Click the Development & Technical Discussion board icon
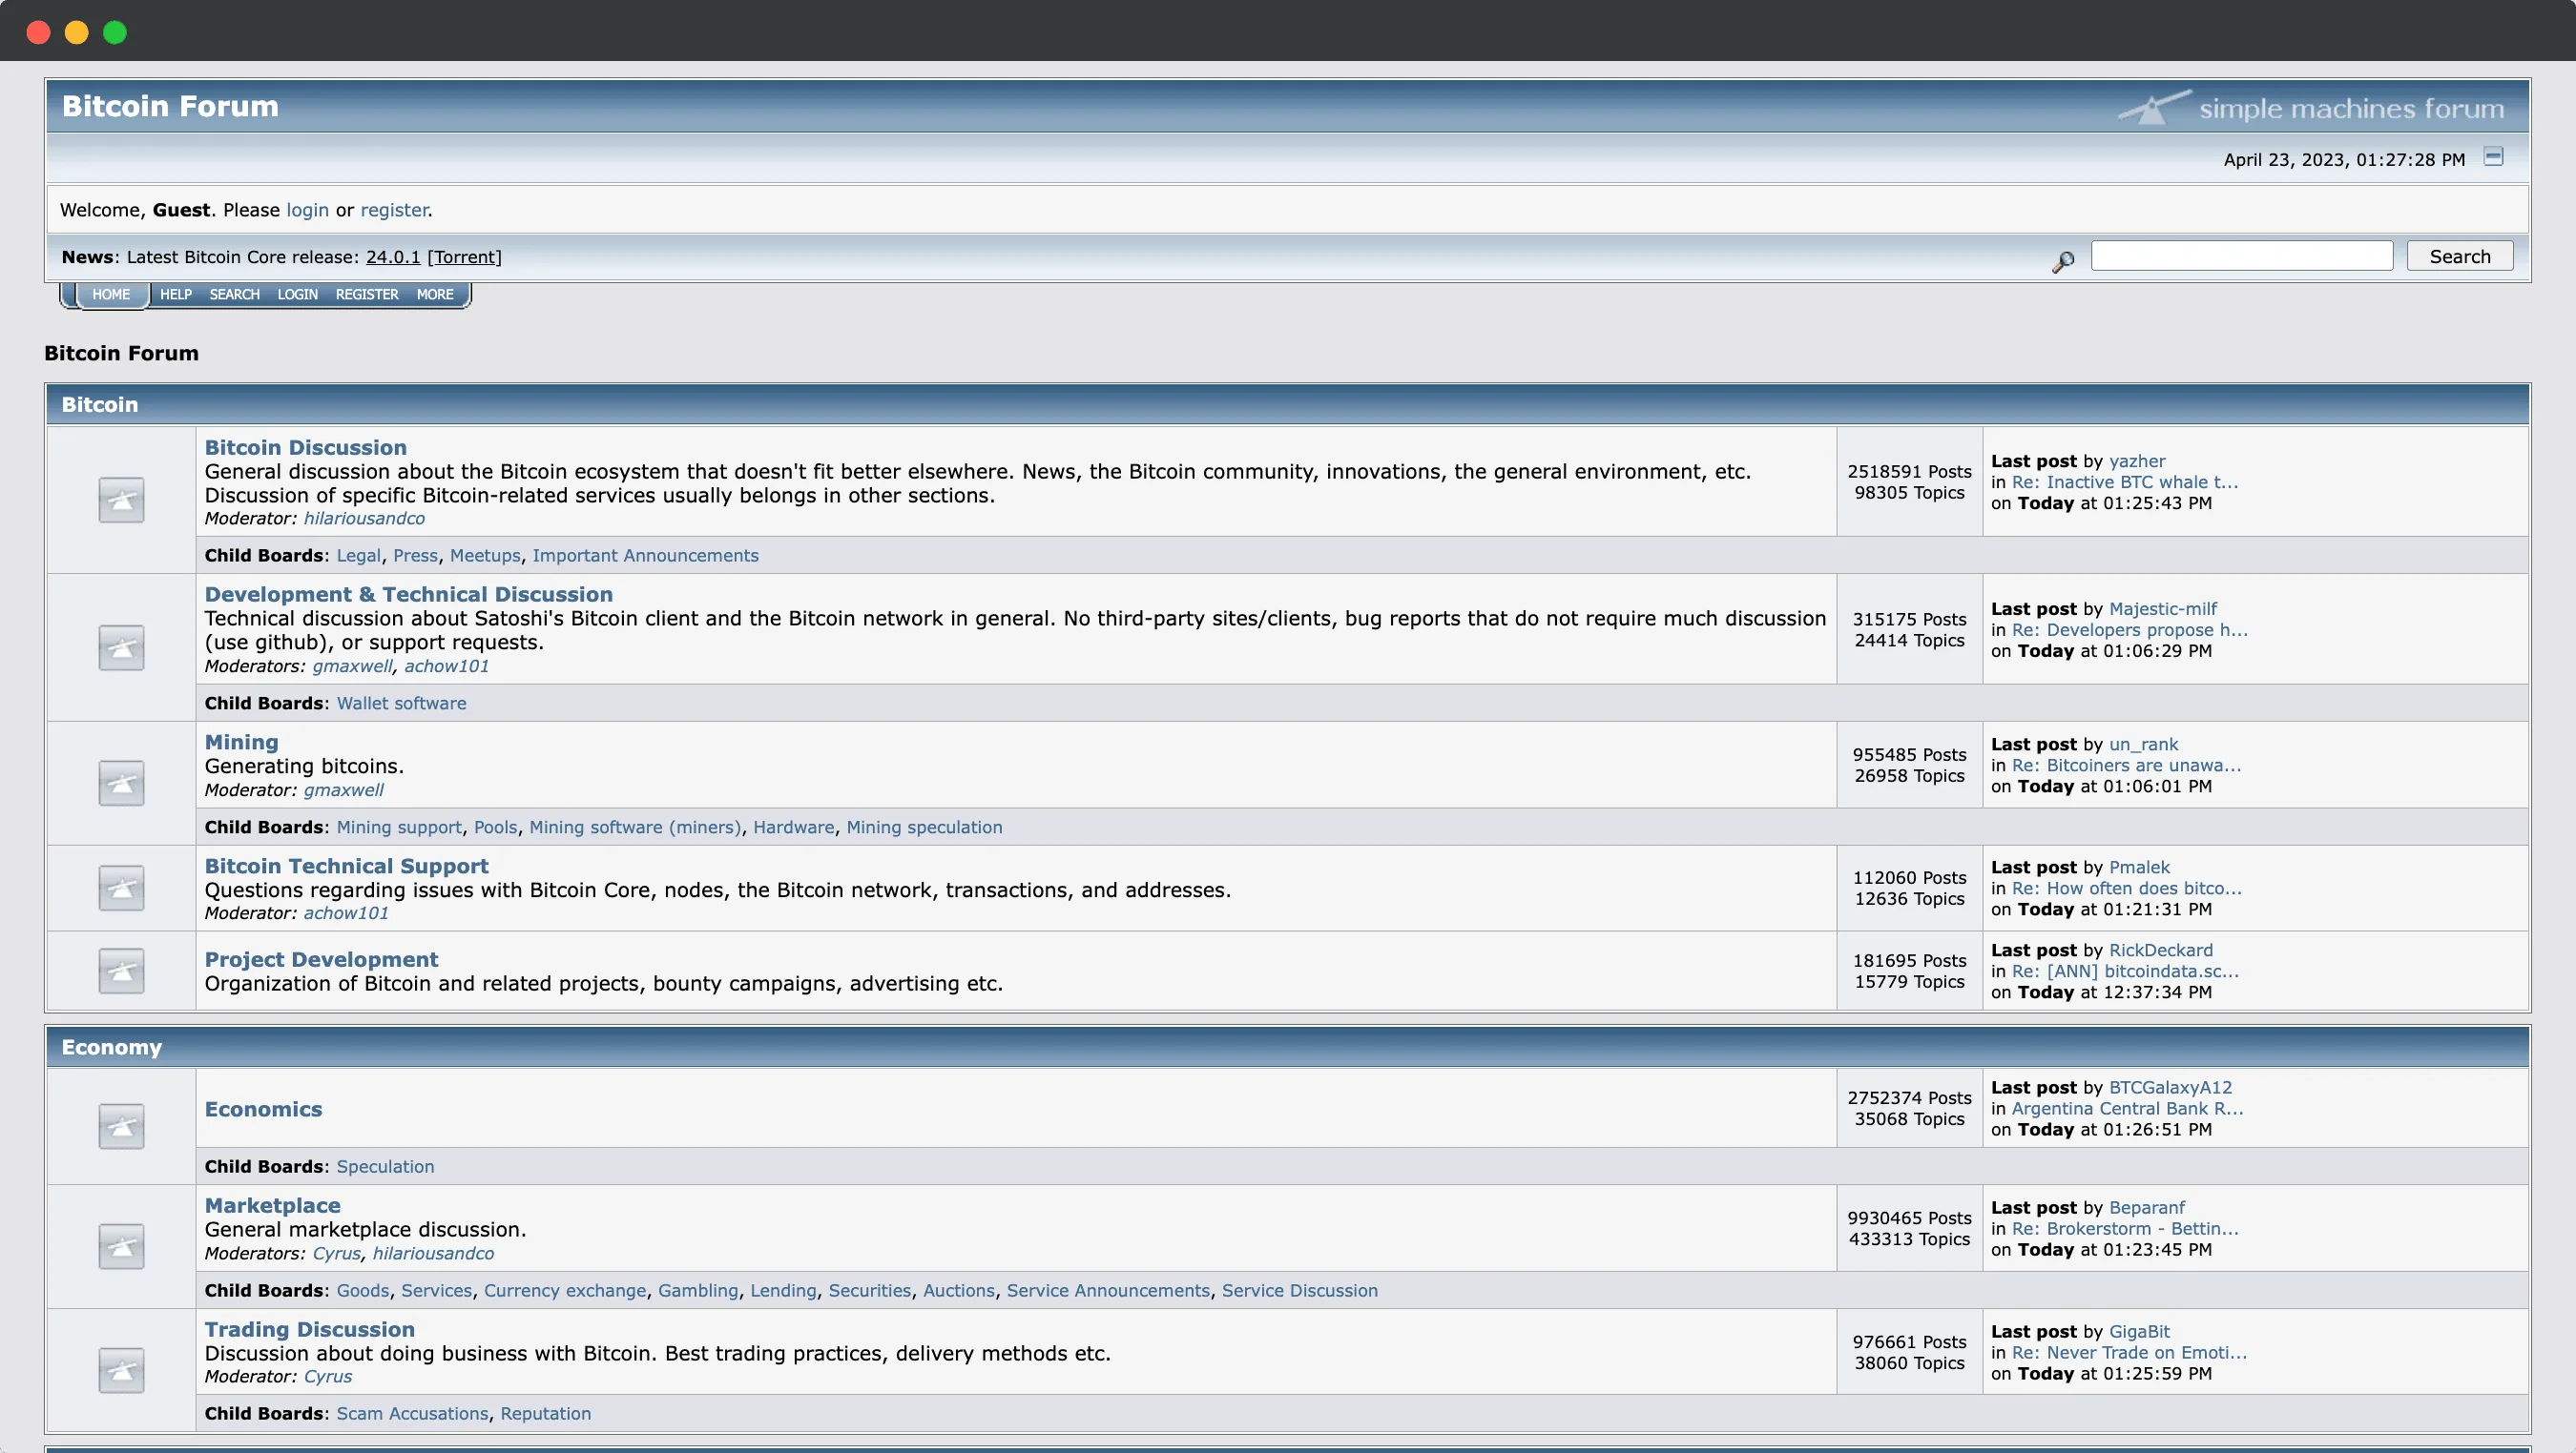Image resolution: width=2576 pixels, height=1453 pixels. pyautogui.click(x=120, y=647)
